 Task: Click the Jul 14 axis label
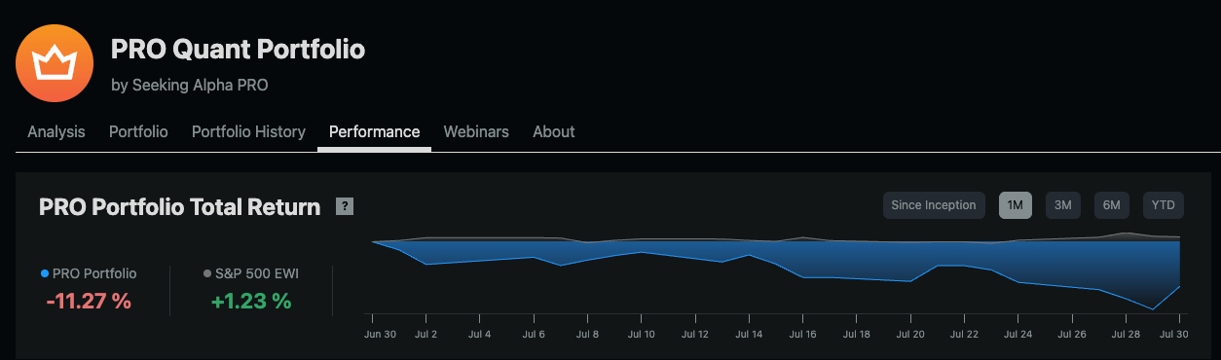749,334
